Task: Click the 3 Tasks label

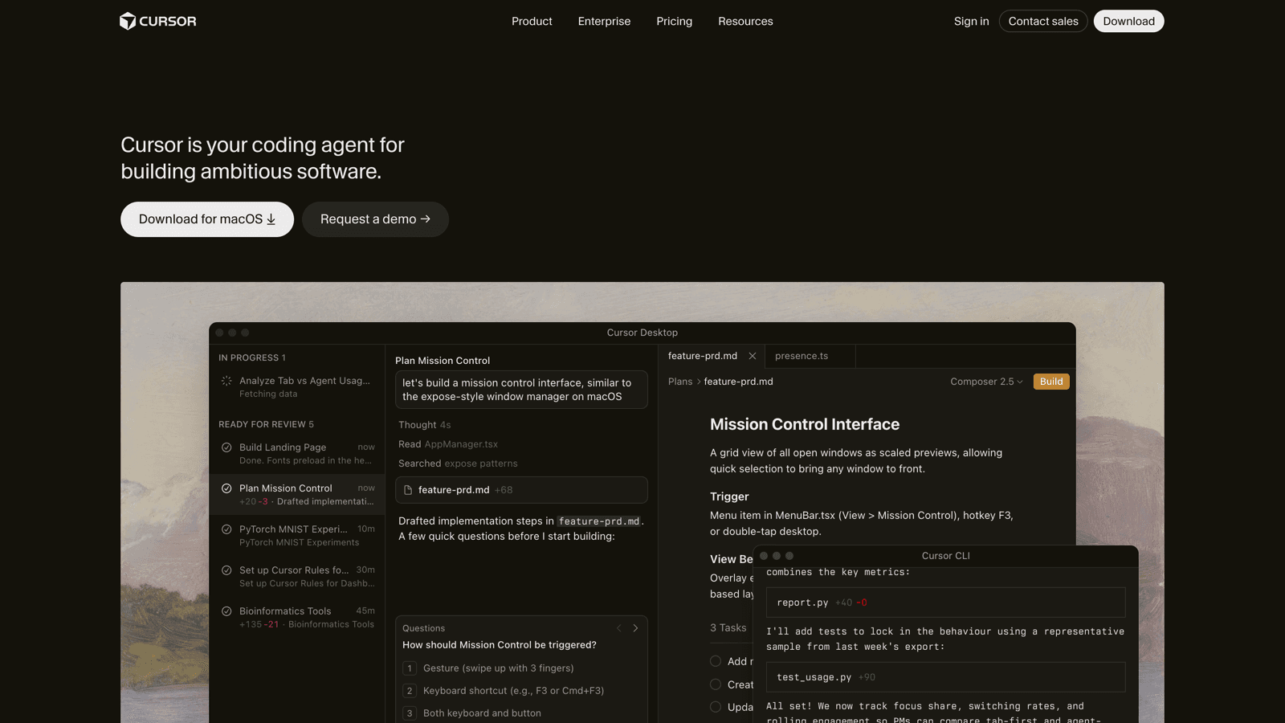Action: coord(728,628)
